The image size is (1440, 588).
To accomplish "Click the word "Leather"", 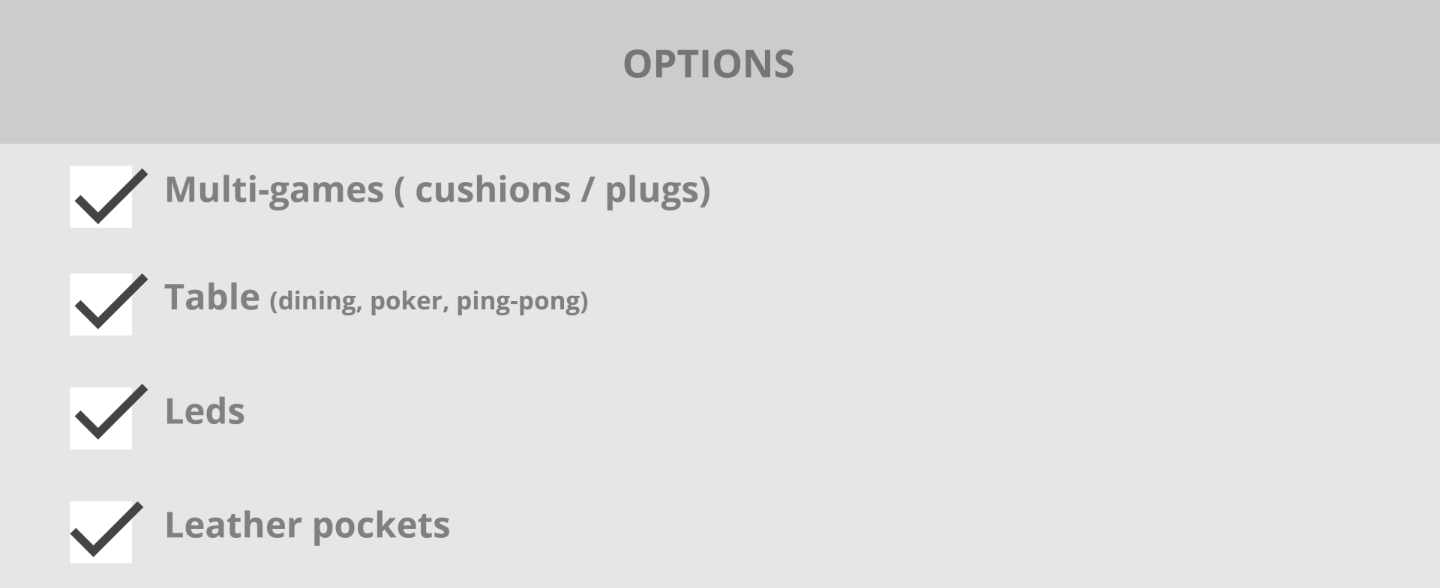I will point(233,525).
